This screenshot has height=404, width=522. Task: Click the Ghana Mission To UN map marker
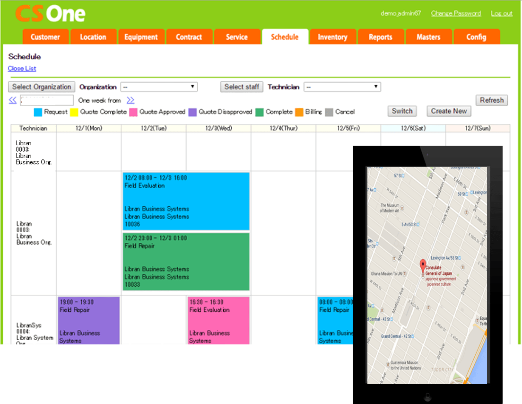coord(405,273)
